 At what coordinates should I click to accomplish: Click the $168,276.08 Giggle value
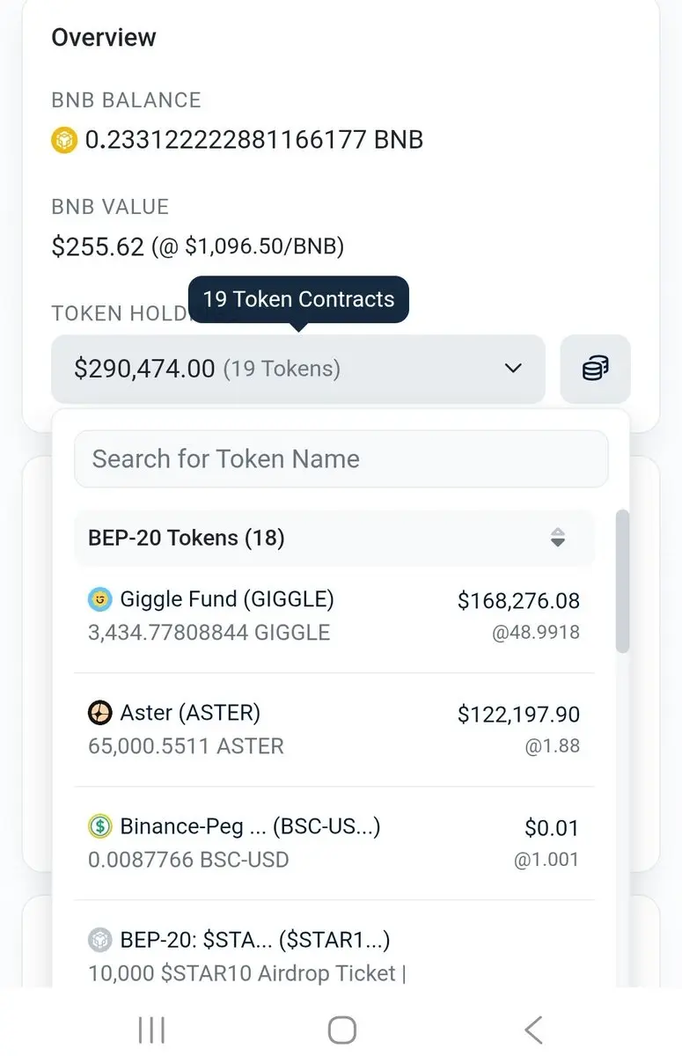pyautogui.click(x=518, y=601)
